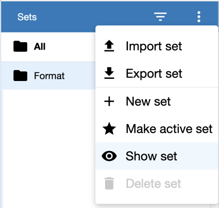Select the All folder icon
219x208 pixels.
[x=20, y=46]
